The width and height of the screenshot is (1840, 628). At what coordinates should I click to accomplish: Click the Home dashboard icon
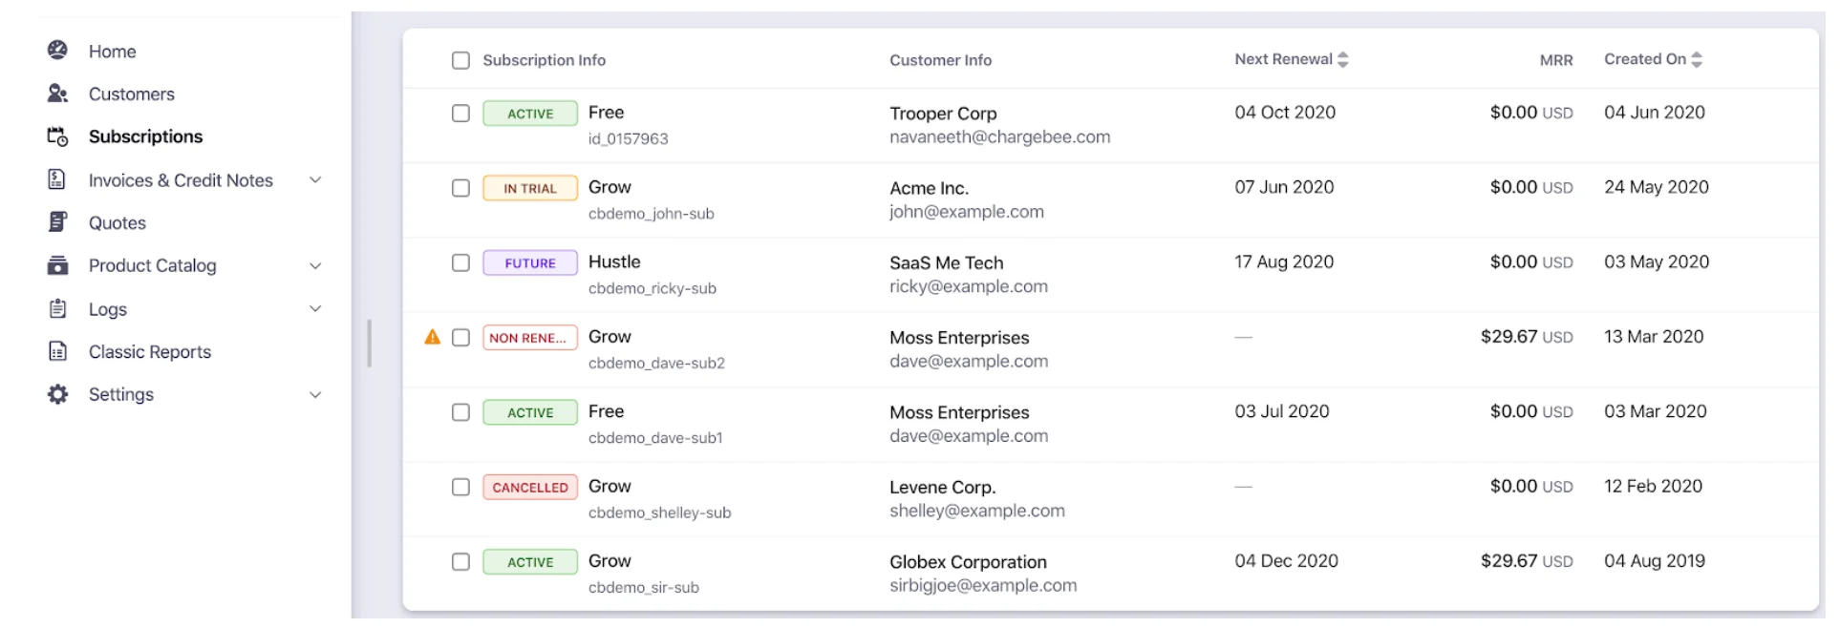[x=57, y=51]
